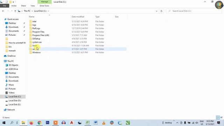
Task: Select the Windows folder
Action: tap(36, 52)
